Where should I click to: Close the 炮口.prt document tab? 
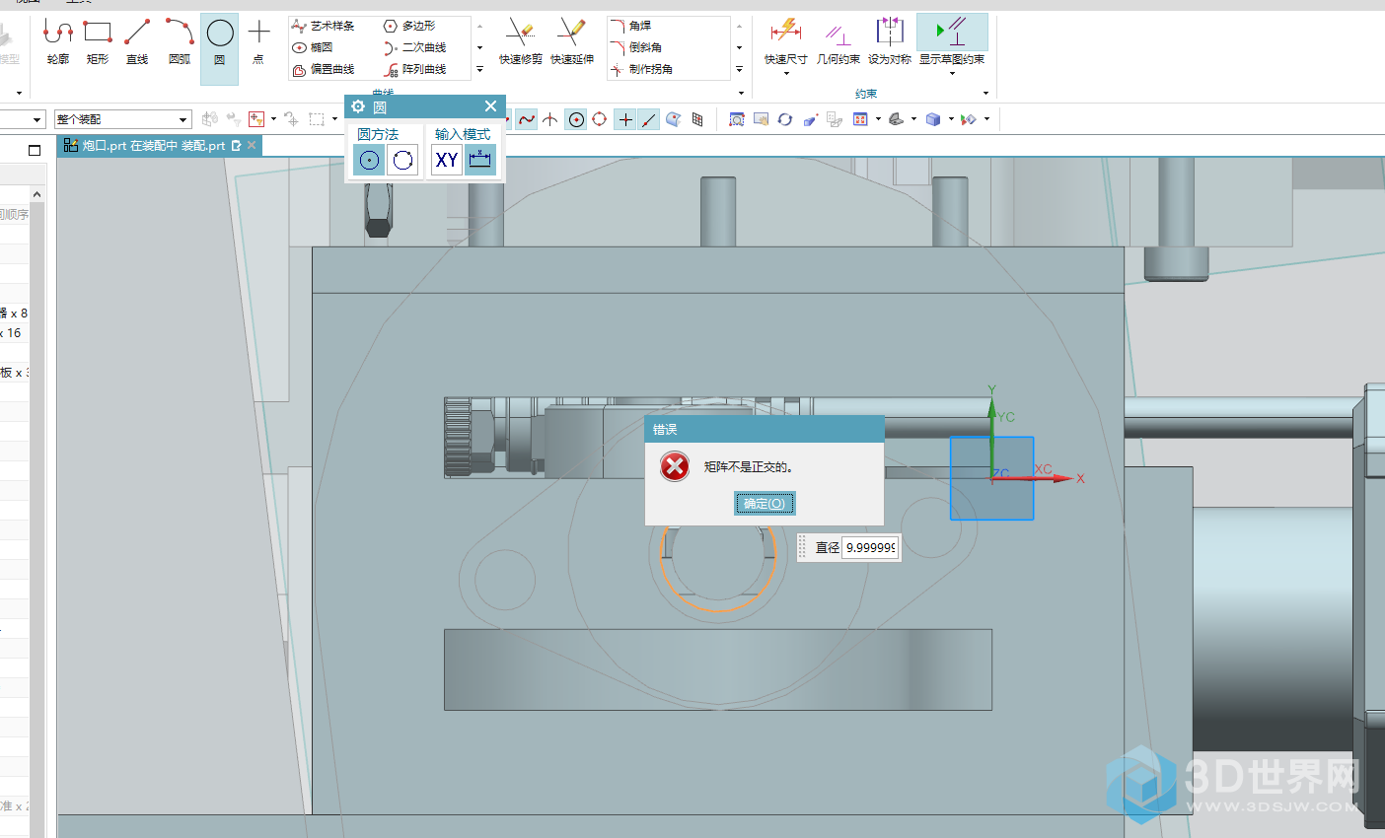(x=252, y=145)
